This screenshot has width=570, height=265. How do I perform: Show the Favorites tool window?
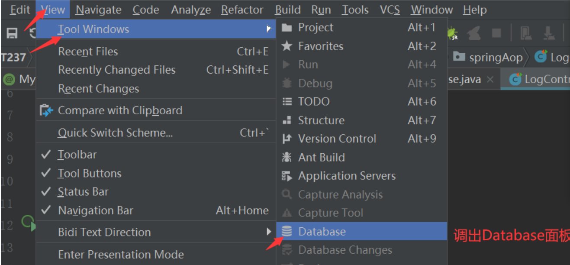click(x=361, y=46)
